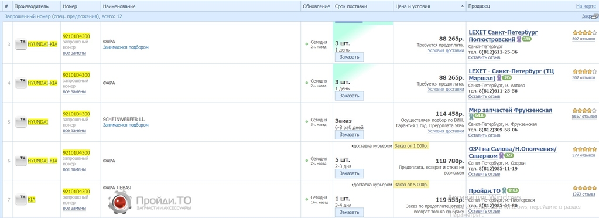Viewport: 599px width, 218px height.
Task: Click the phone number 8(812)309-58-06
Action: pos(493,130)
